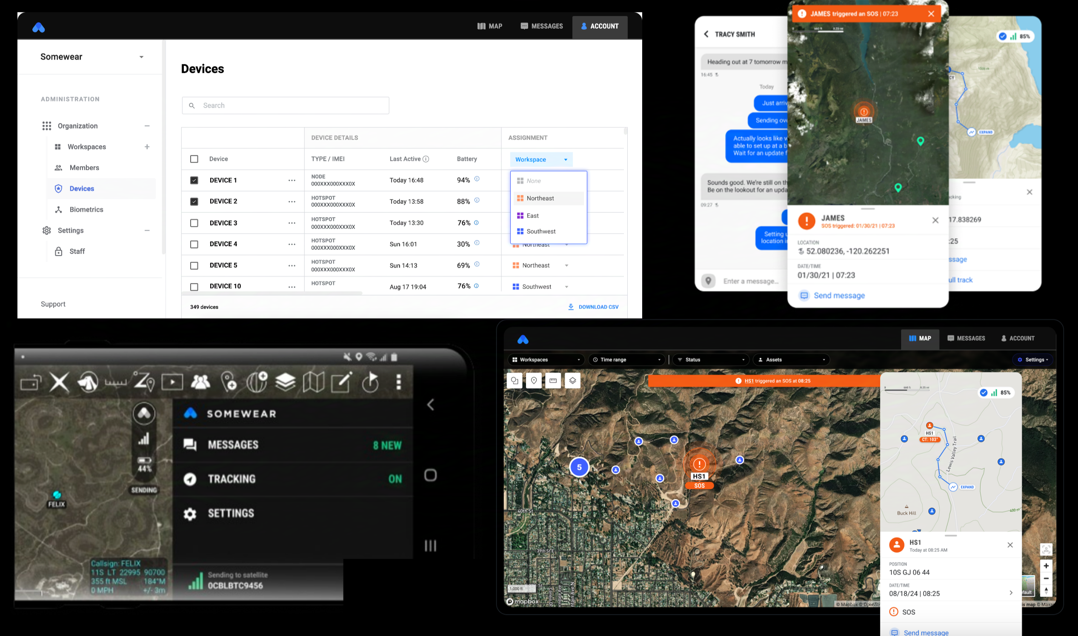Click the edit pencil icon in ATAK toolbar

coord(342,382)
